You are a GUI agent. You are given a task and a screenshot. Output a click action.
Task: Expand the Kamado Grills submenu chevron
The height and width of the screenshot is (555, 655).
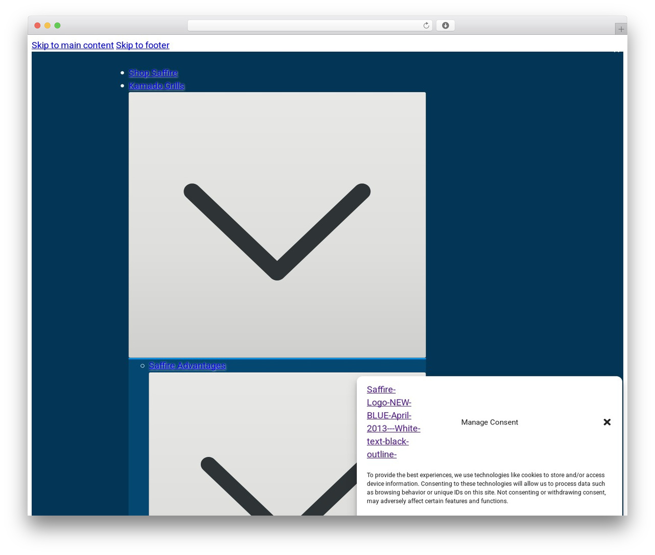(x=277, y=225)
